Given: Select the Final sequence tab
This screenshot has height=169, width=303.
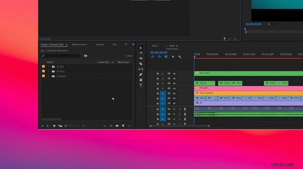Looking at the screenshot, I should tap(172, 46).
